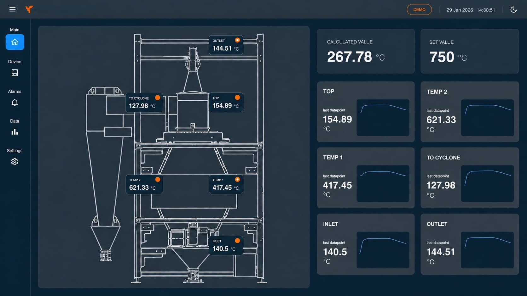Open the Device section icon
This screenshot has height=296, width=527.
click(15, 73)
